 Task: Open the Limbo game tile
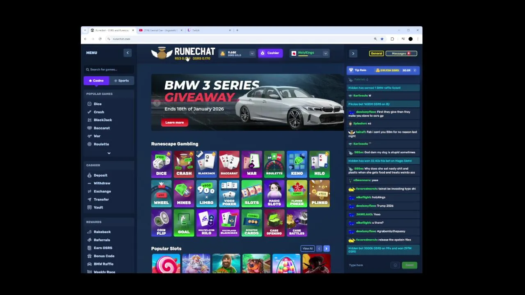click(206, 194)
